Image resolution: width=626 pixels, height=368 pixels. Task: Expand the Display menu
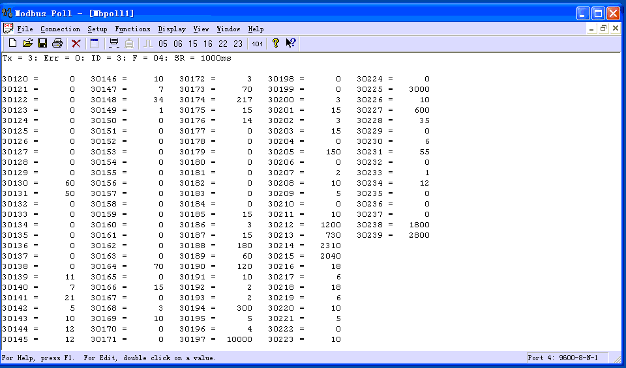171,29
